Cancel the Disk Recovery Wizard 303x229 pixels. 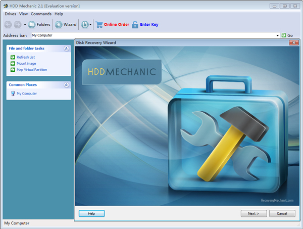coord(282,213)
